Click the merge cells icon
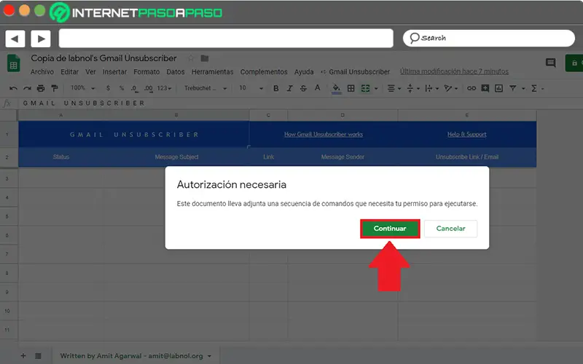This screenshot has height=364, width=583. tap(366, 88)
